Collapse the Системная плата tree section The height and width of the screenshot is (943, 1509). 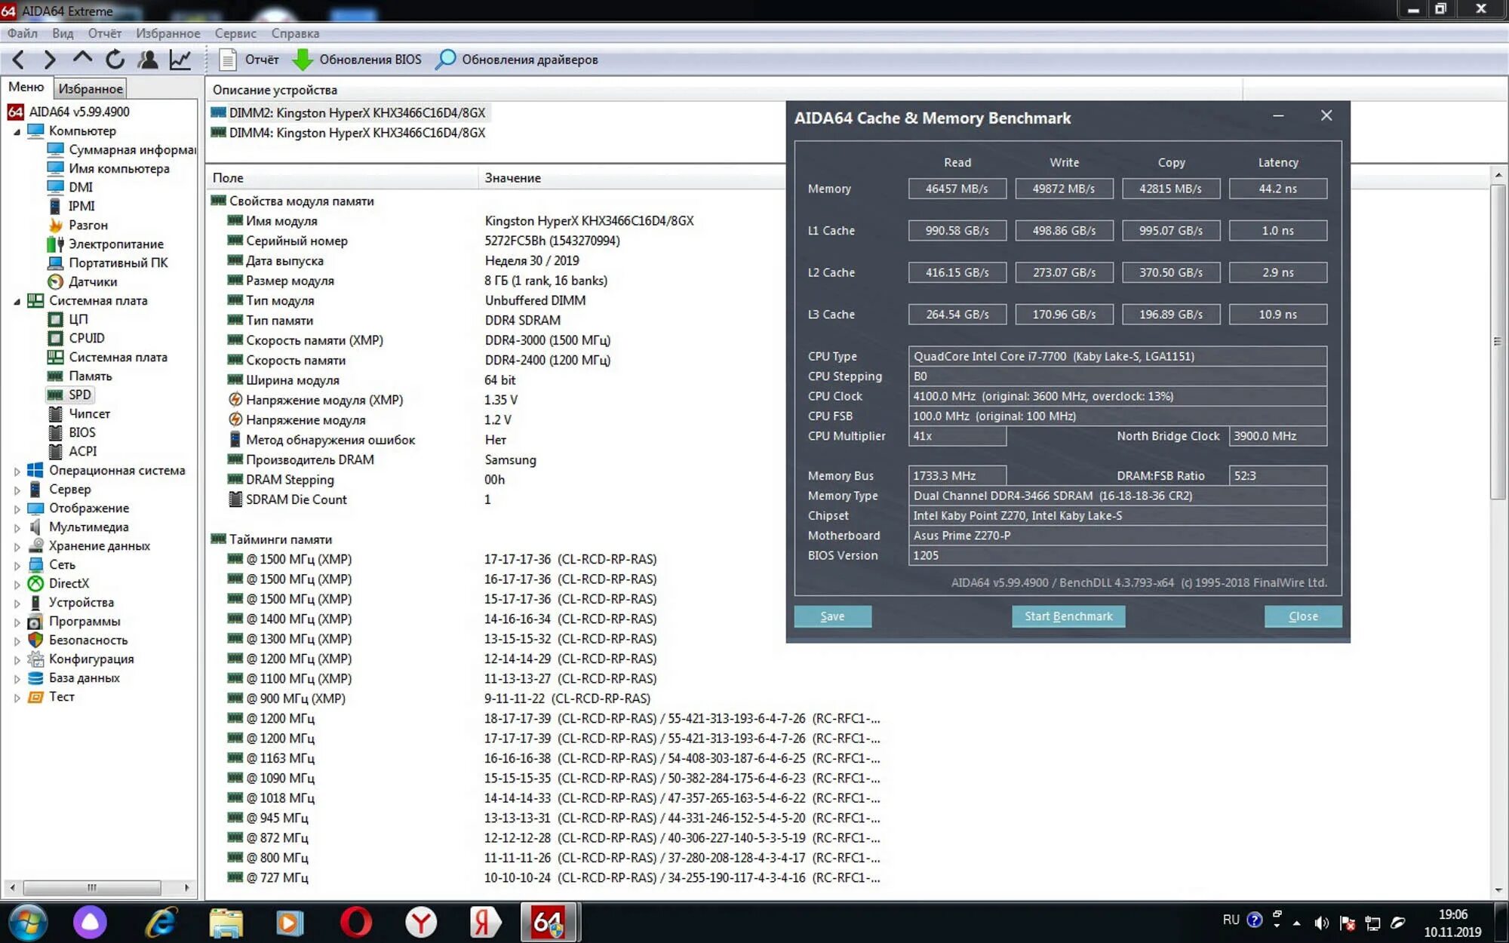point(17,301)
